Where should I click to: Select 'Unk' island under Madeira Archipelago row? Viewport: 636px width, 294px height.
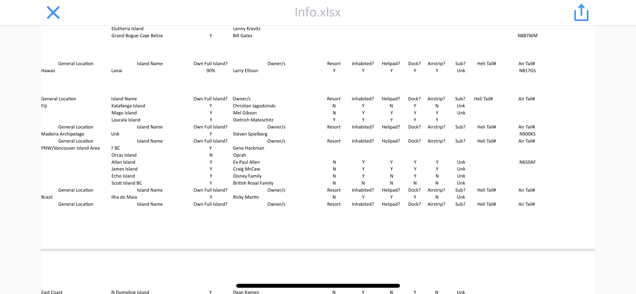(x=115, y=134)
